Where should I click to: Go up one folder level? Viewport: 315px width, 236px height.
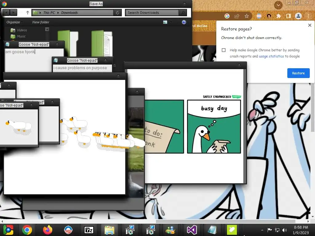point(28,13)
